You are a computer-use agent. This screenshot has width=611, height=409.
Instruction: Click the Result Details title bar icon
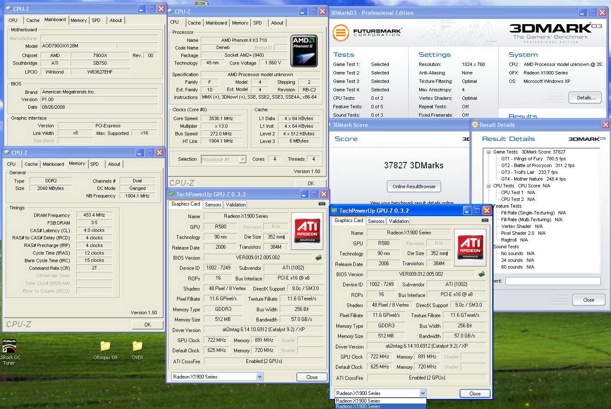pos(475,124)
